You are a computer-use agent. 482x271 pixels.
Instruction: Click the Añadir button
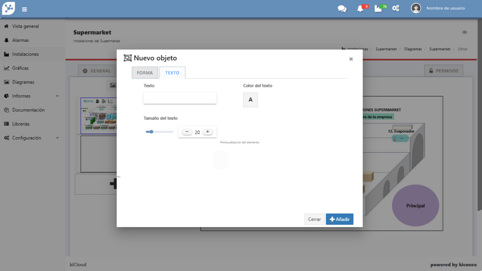tap(339, 219)
